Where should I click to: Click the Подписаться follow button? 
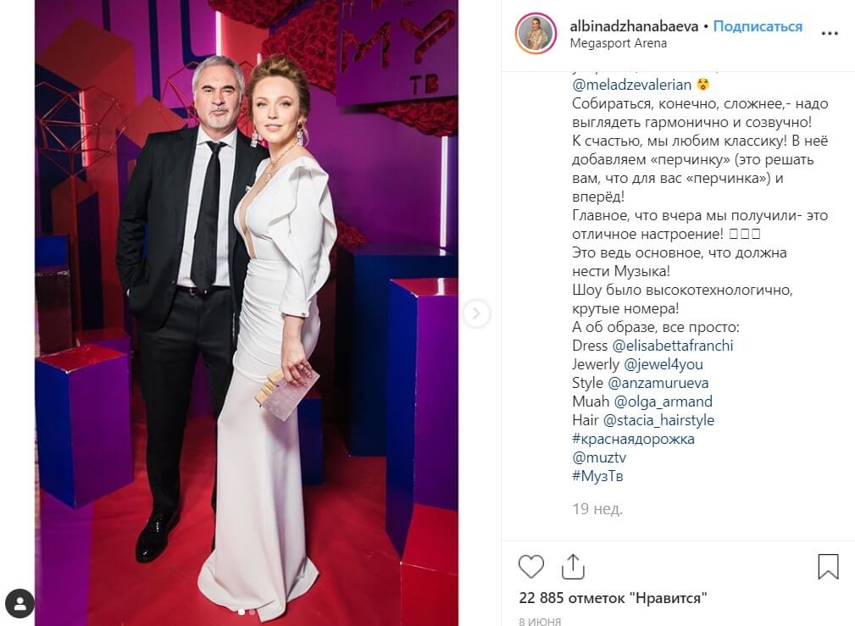click(x=758, y=26)
